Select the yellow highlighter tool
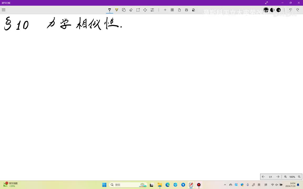 [x=117, y=10]
